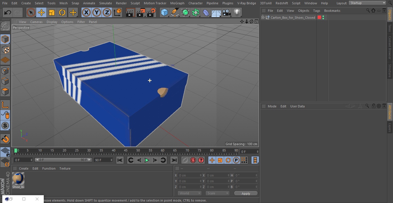393x203 pixels.
Task: Click the preview range slider bar
Action: point(63,160)
